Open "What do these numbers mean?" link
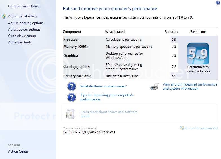This screenshot has height=159, width=221. point(103,86)
